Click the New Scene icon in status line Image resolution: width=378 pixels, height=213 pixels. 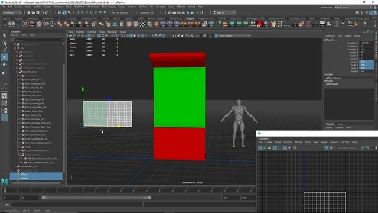pyautogui.click(x=28, y=12)
